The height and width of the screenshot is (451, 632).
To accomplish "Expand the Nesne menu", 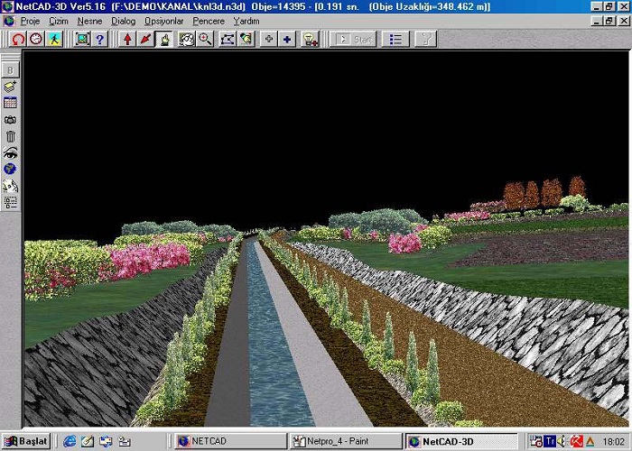I will 89,20.
